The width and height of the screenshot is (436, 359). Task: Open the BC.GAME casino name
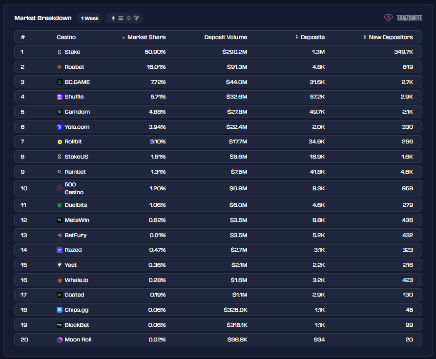pyautogui.click(x=77, y=82)
